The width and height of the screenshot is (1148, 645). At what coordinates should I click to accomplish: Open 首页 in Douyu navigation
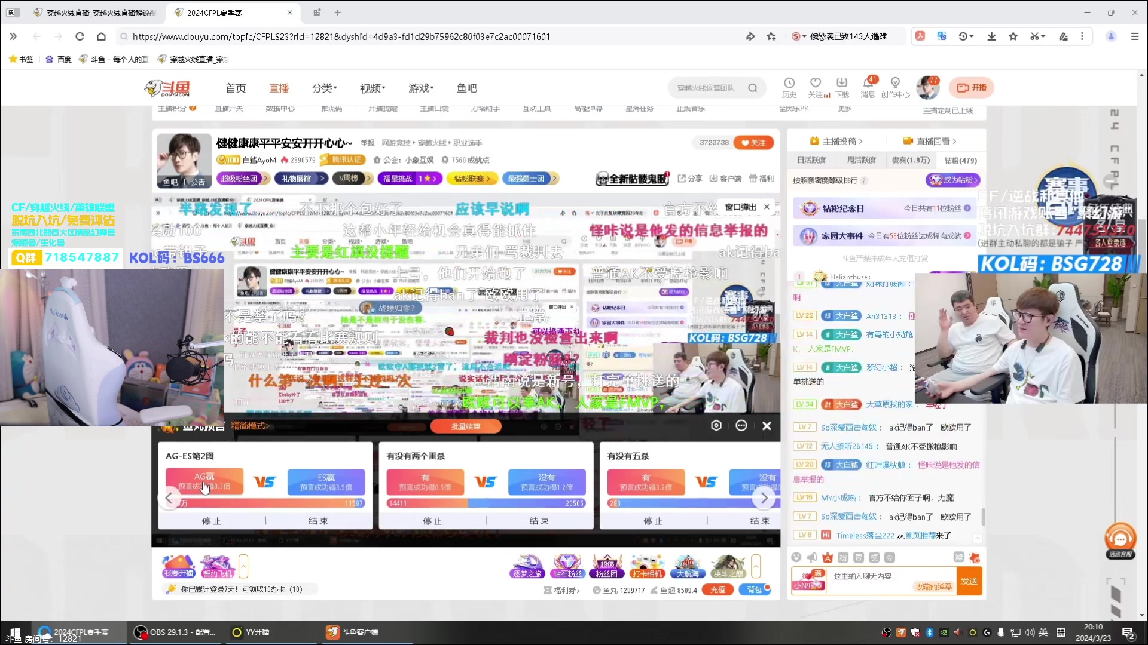pos(236,88)
